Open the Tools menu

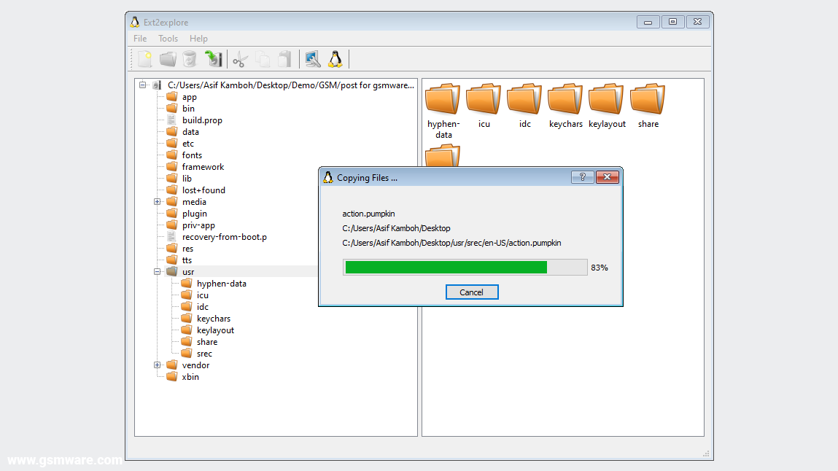tap(168, 38)
